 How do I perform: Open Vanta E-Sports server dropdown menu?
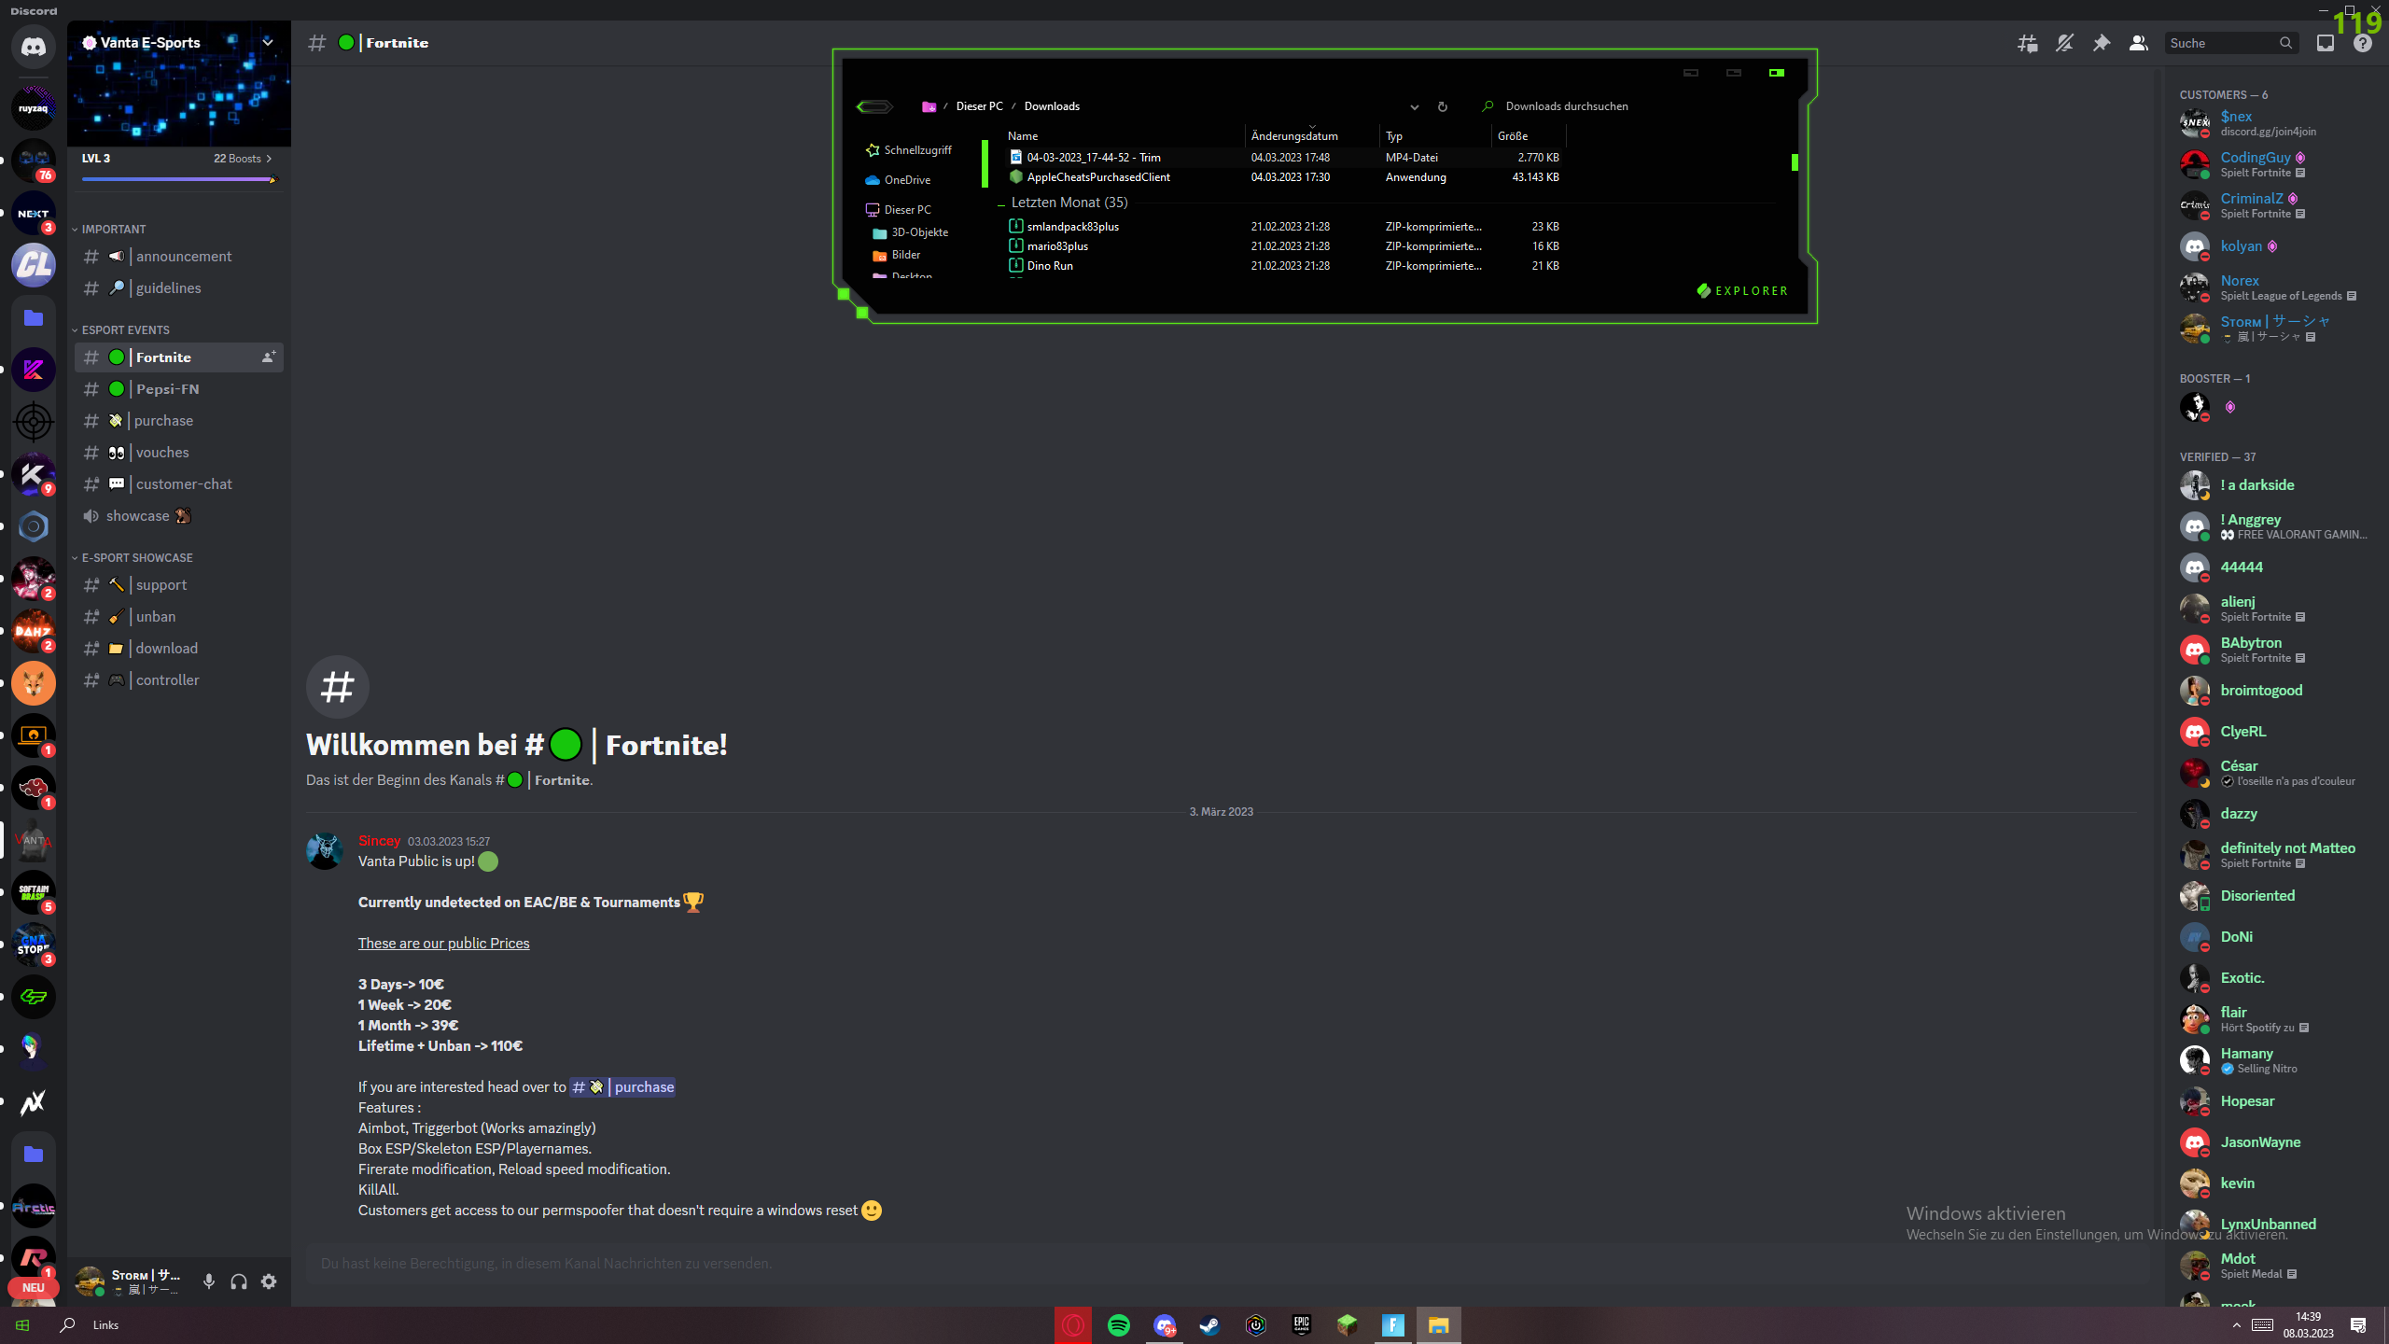tap(268, 42)
